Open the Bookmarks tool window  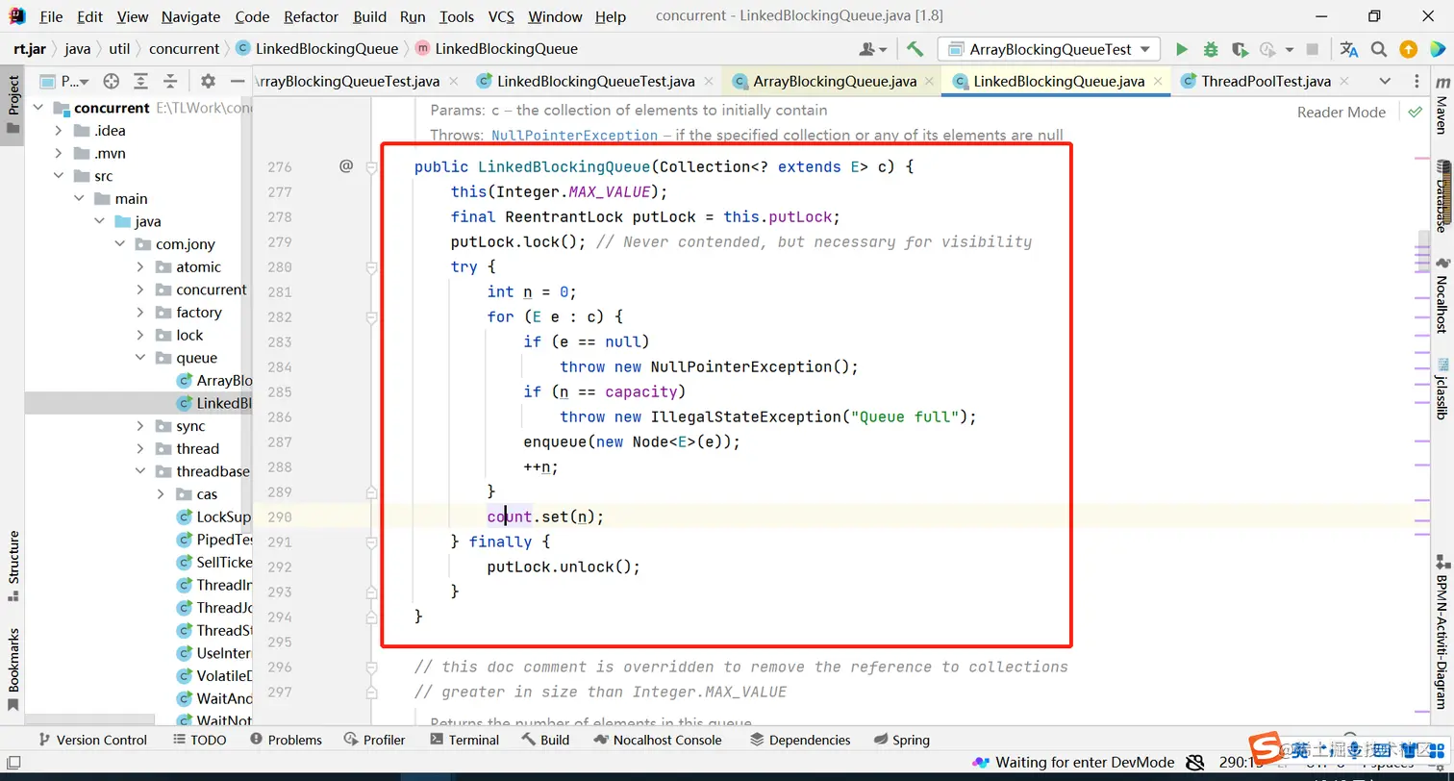[x=13, y=670]
